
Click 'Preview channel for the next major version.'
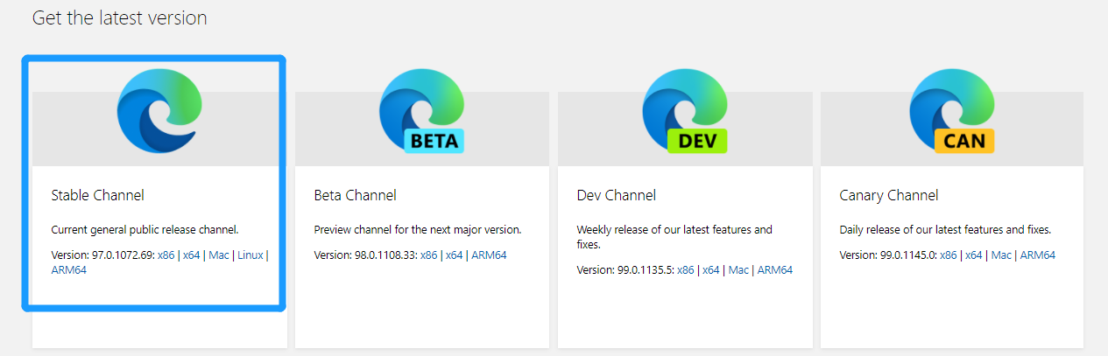(418, 230)
